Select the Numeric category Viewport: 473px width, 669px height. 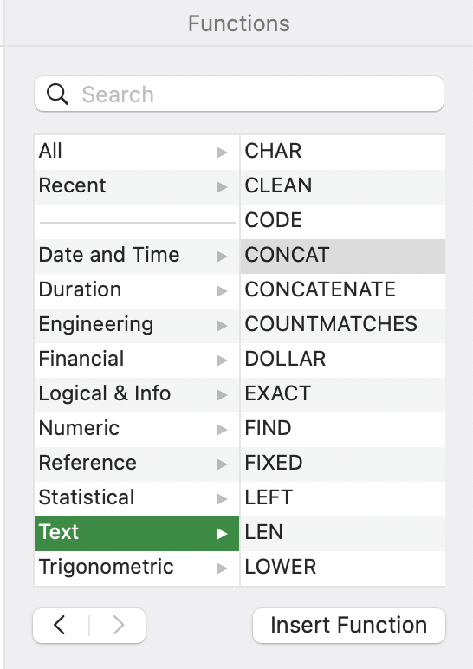coord(137,429)
